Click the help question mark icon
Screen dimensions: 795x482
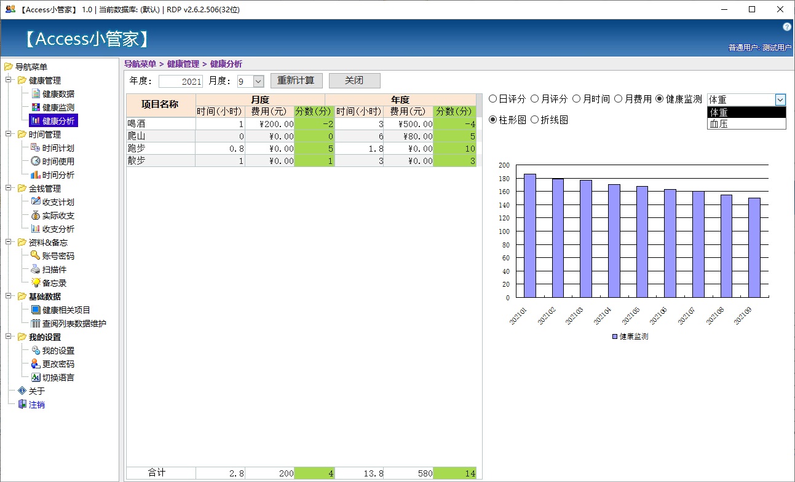[786, 27]
